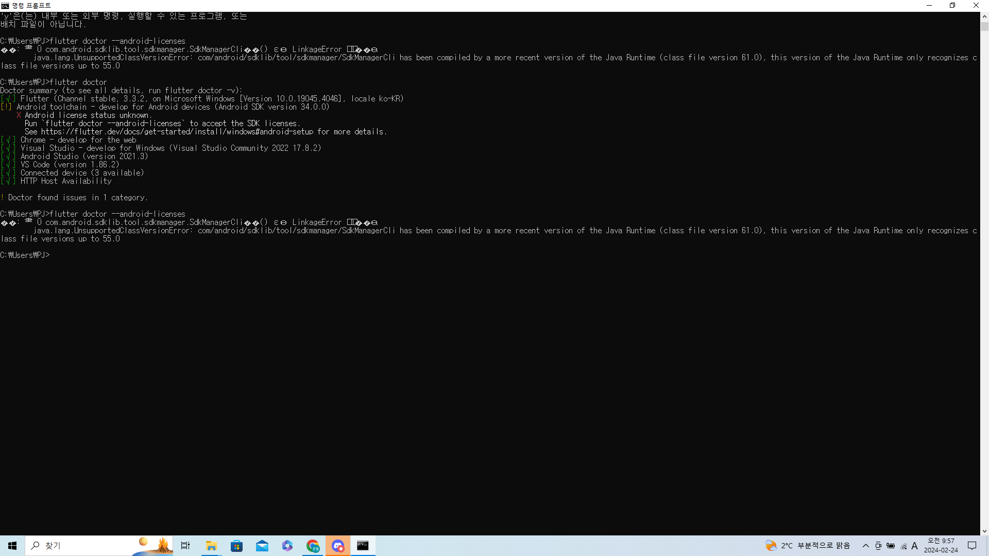
Task: Toggle the IME input mode indicator A
Action: pyautogui.click(x=915, y=546)
